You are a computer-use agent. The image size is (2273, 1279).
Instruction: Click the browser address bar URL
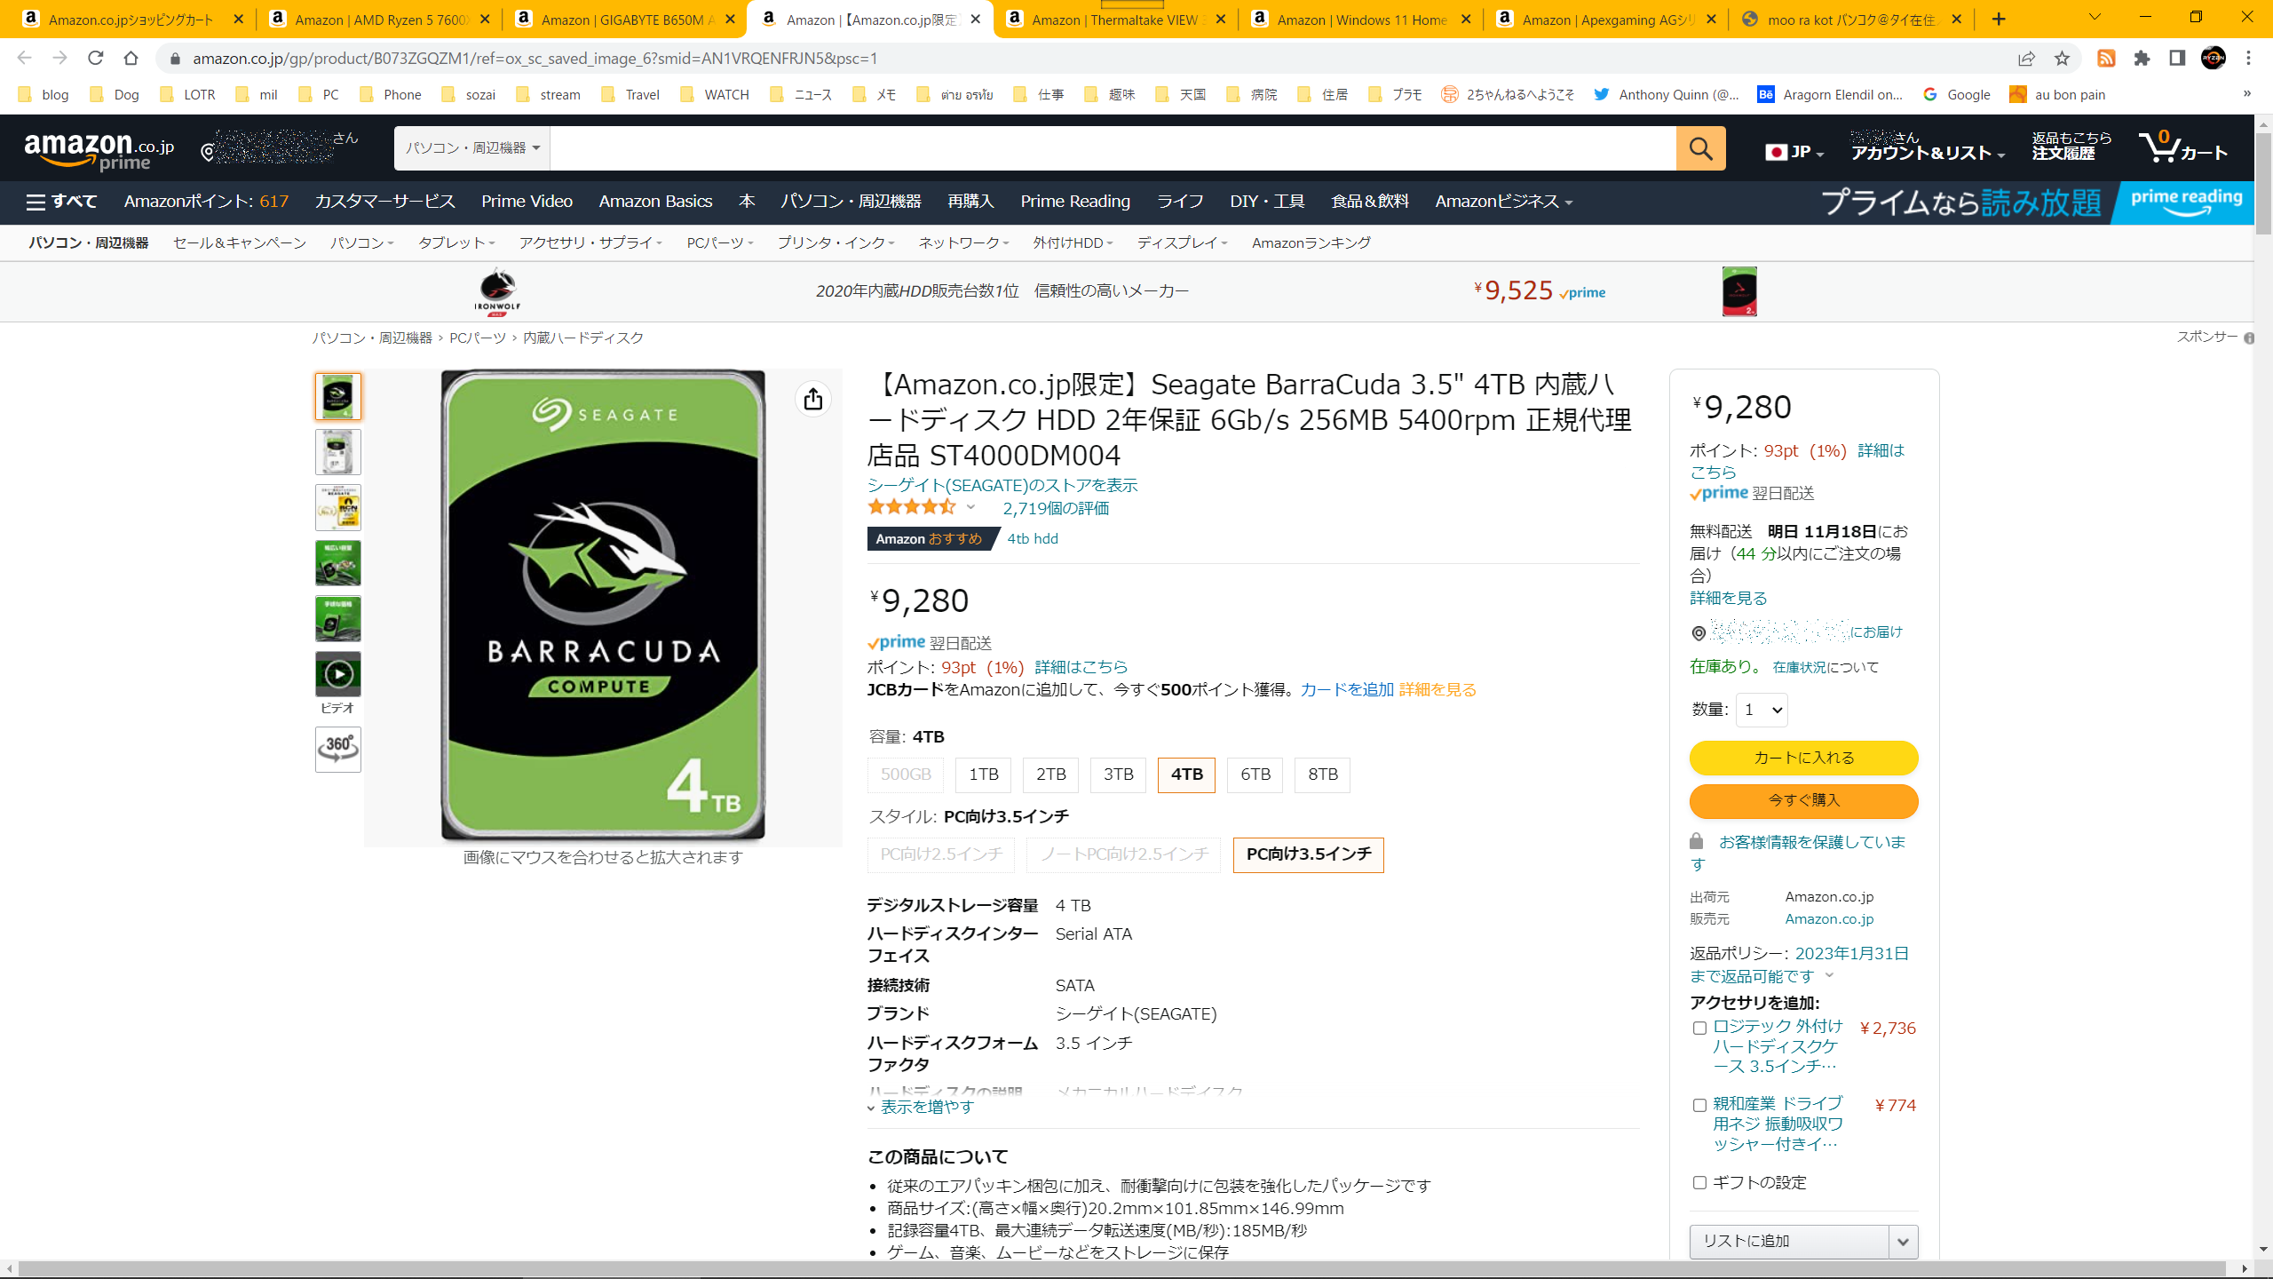point(535,59)
